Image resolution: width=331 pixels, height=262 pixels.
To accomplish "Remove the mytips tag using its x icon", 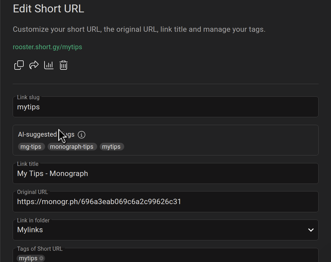I will (41, 258).
